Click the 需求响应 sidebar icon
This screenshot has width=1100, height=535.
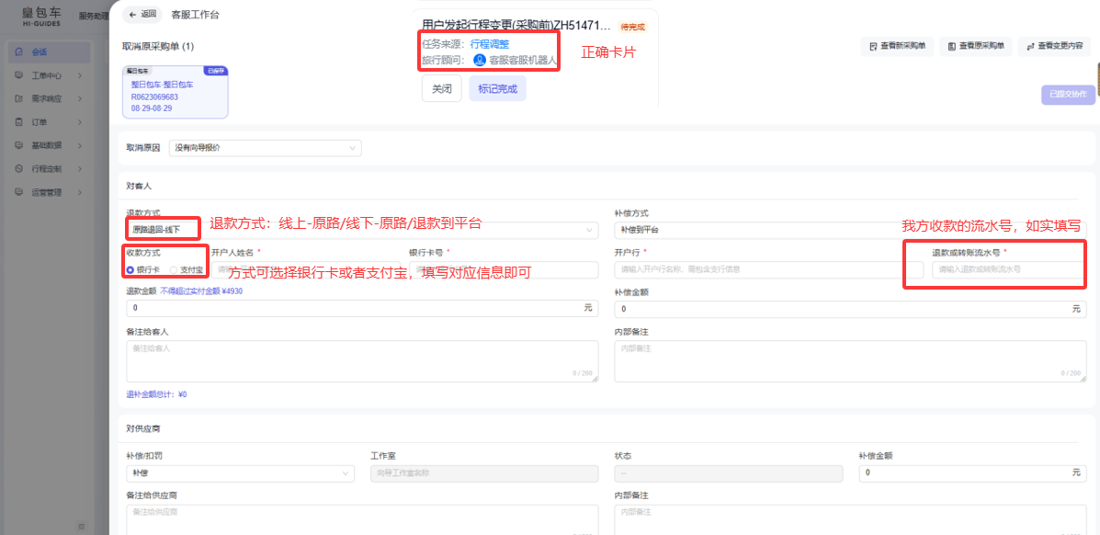pyautogui.click(x=18, y=99)
